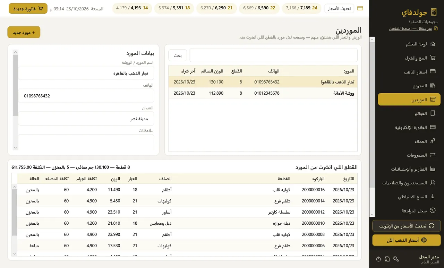Click the ملاحظات notes text area

click(86, 142)
